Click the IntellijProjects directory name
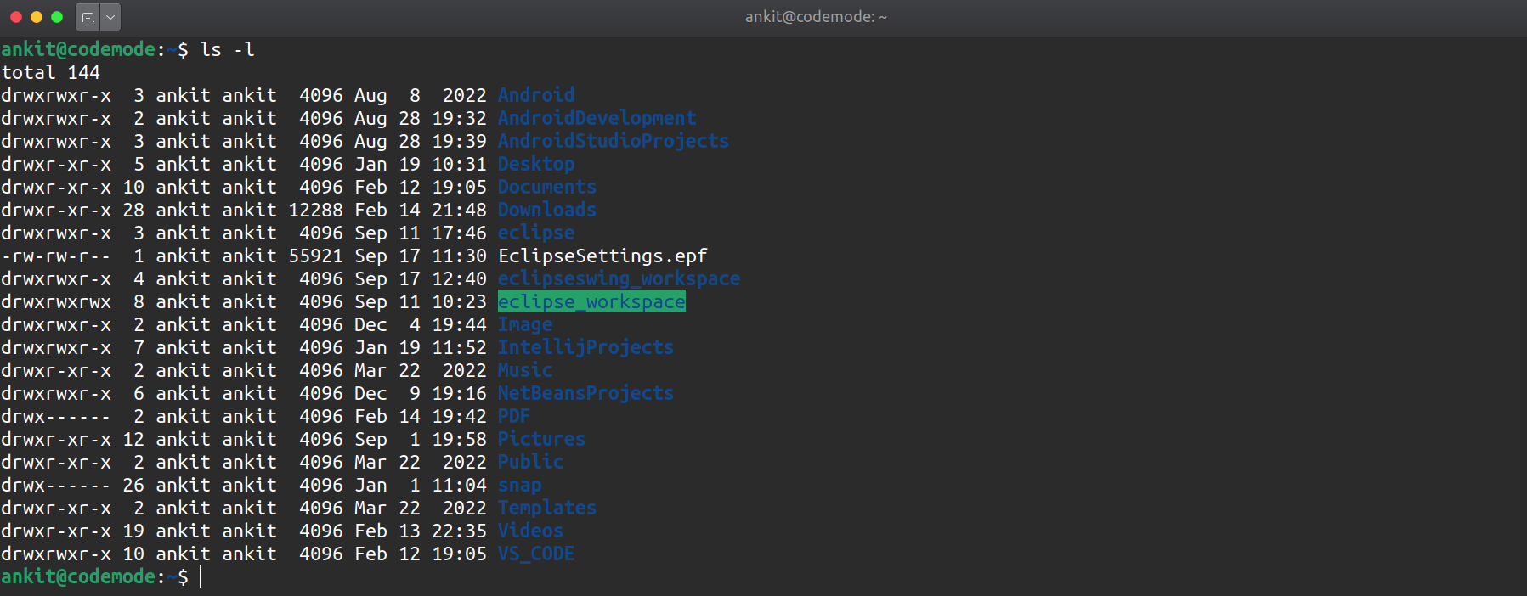This screenshot has width=1527, height=596. [x=585, y=348]
